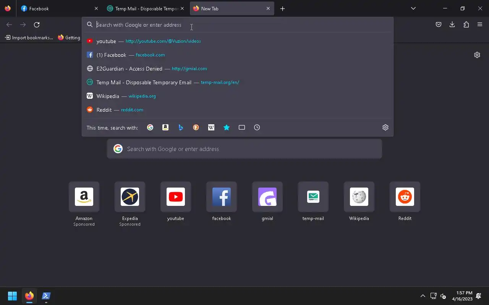Search this time with DuckDuckGo icon
Image resolution: width=489 pixels, height=305 pixels.
pyautogui.click(x=196, y=127)
